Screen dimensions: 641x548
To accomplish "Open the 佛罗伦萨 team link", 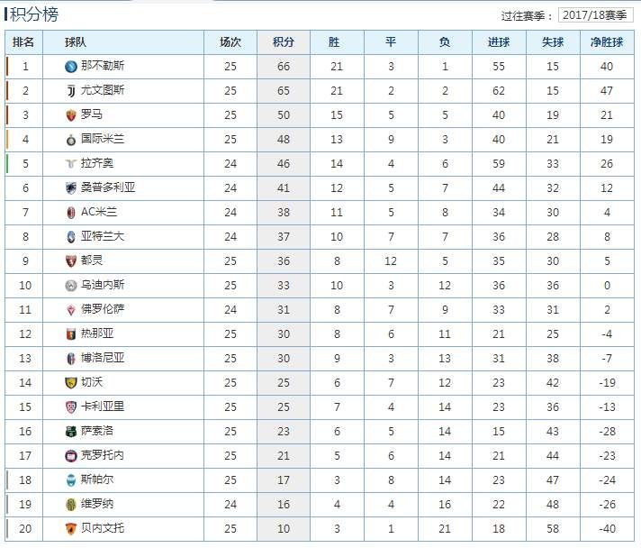I will [x=103, y=309].
